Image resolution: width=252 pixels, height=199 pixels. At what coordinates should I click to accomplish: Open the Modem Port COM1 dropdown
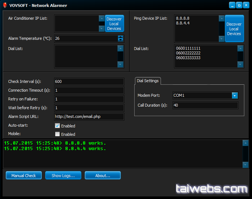pos(235,95)
